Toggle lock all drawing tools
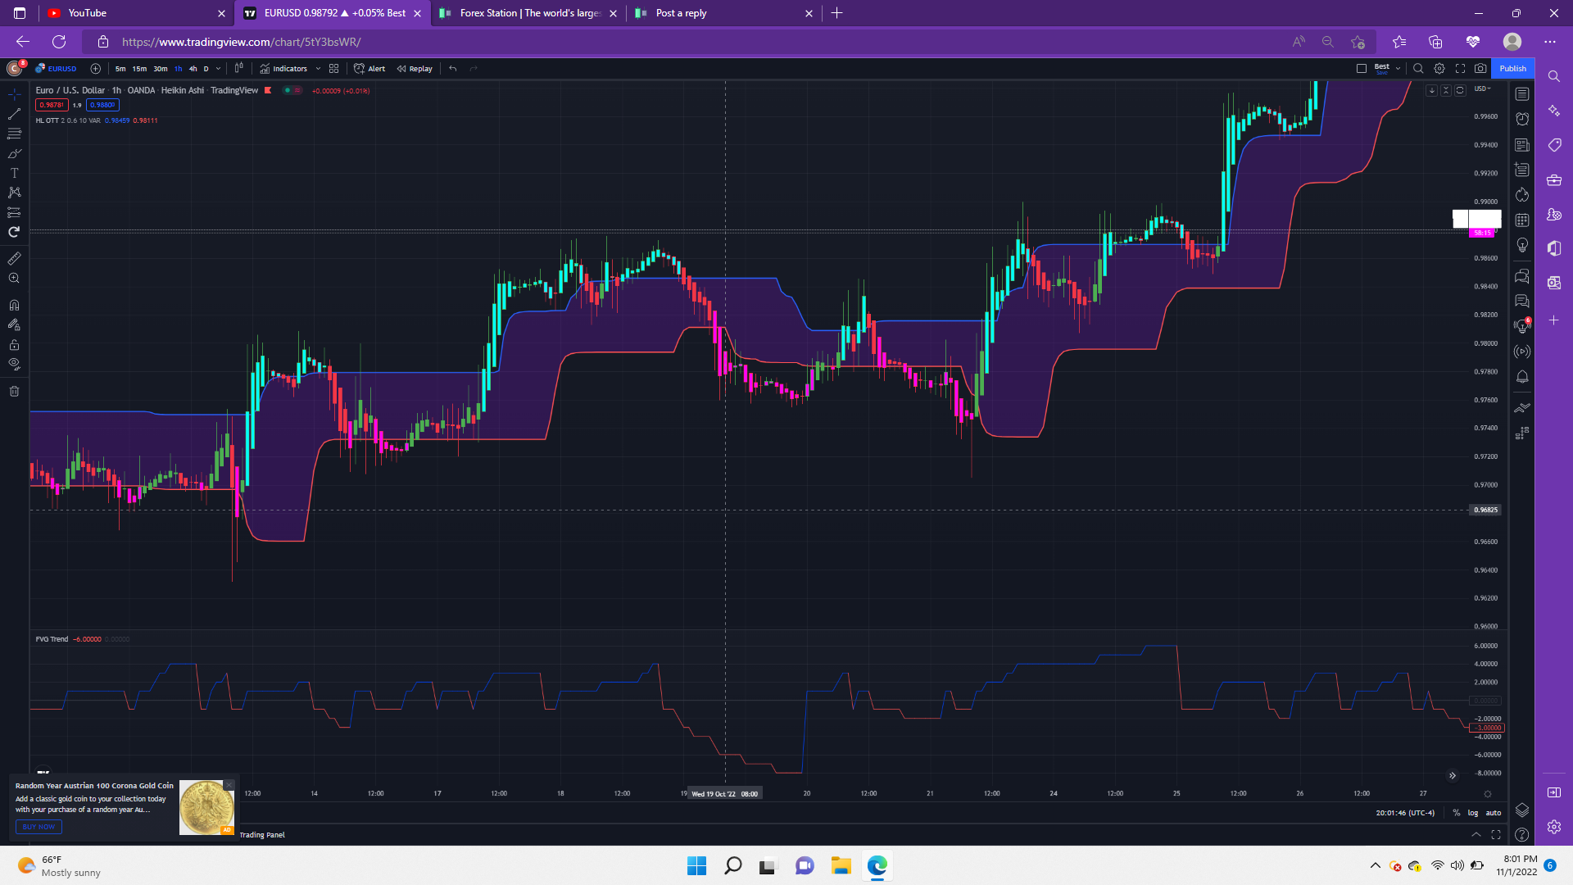The image size is (1573, 885). click(14, 345)
